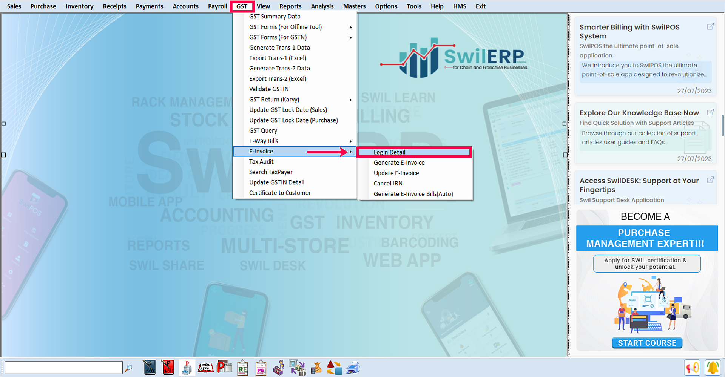
Task: Select Generate E-Invoice Bills(Auto)
Action: pyautogui.click(x=414, y=194)
